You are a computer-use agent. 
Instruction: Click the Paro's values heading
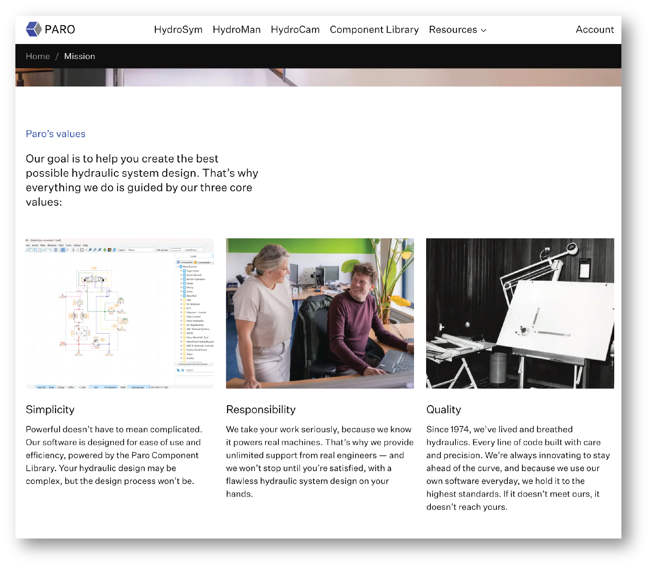pos(56,134)
